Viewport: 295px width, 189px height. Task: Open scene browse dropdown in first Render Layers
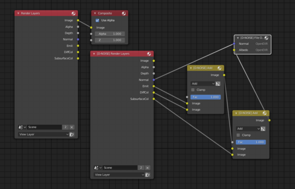22,127
